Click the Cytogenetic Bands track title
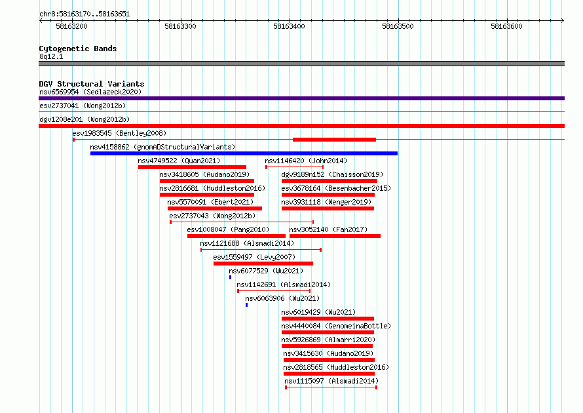583x413 pixels. tap(78, 49)
